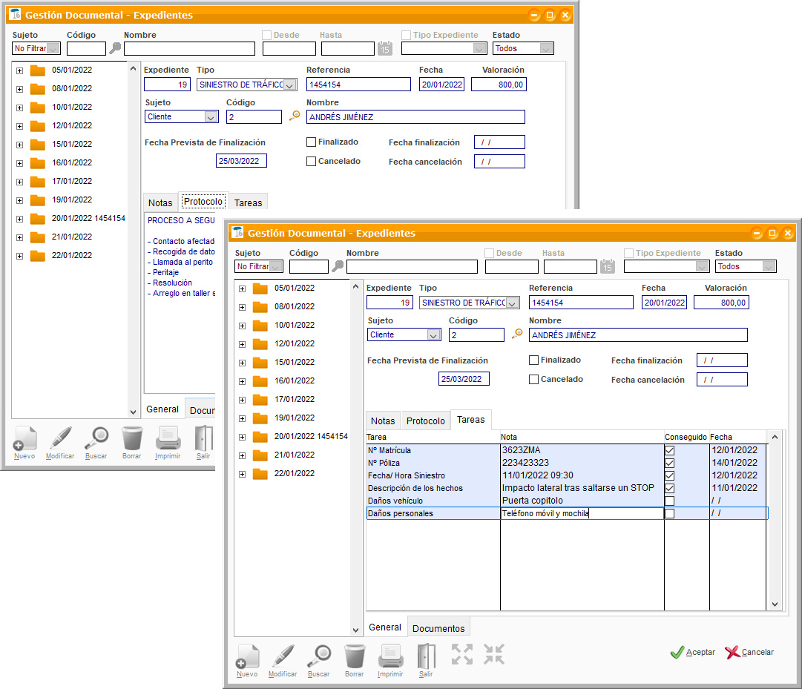Click expand-arrows icon in front window toolbar
This screenshot has width=802, height=689.
[462, 654]
